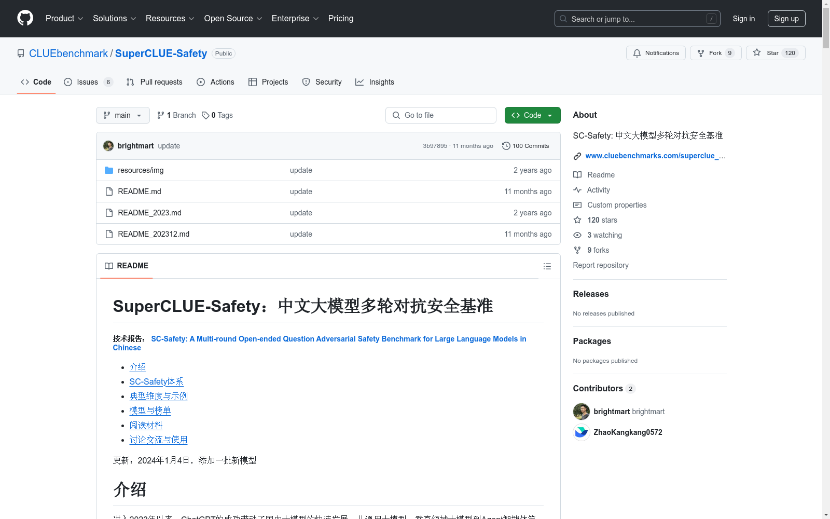Open the green Code dropdown button
The width and height of the screenshot is (830, 519).
click(x=532, y=115)
